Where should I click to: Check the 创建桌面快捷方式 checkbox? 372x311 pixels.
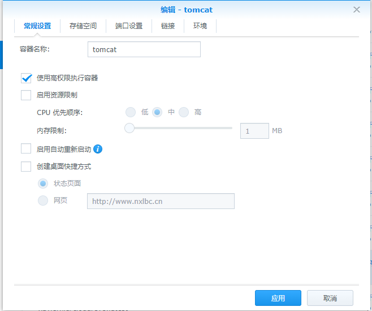[x=26, y=167]
